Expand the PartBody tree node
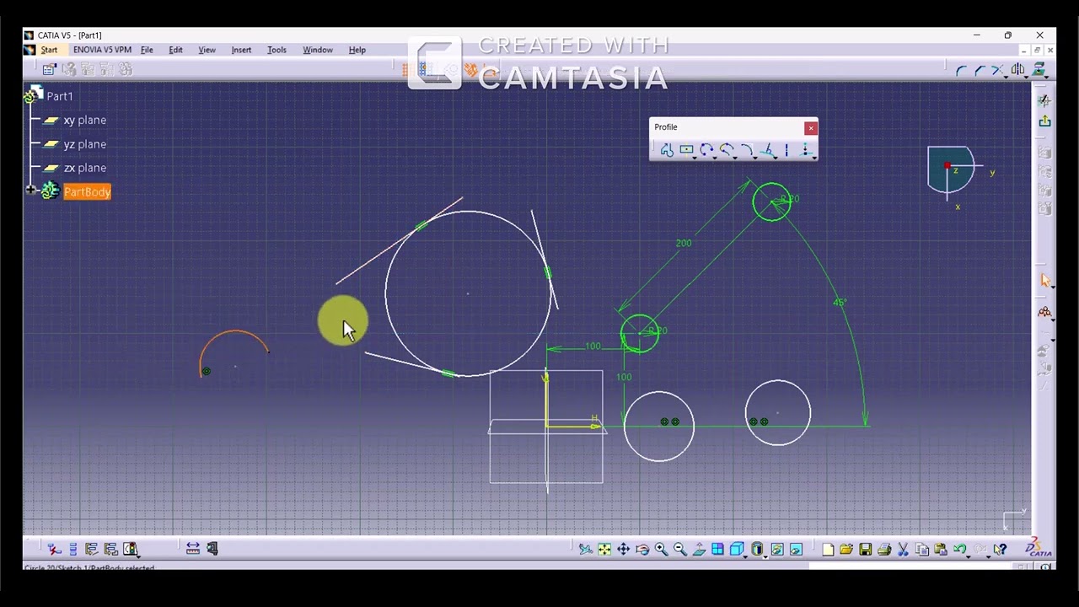 click(x=30, y=191)
